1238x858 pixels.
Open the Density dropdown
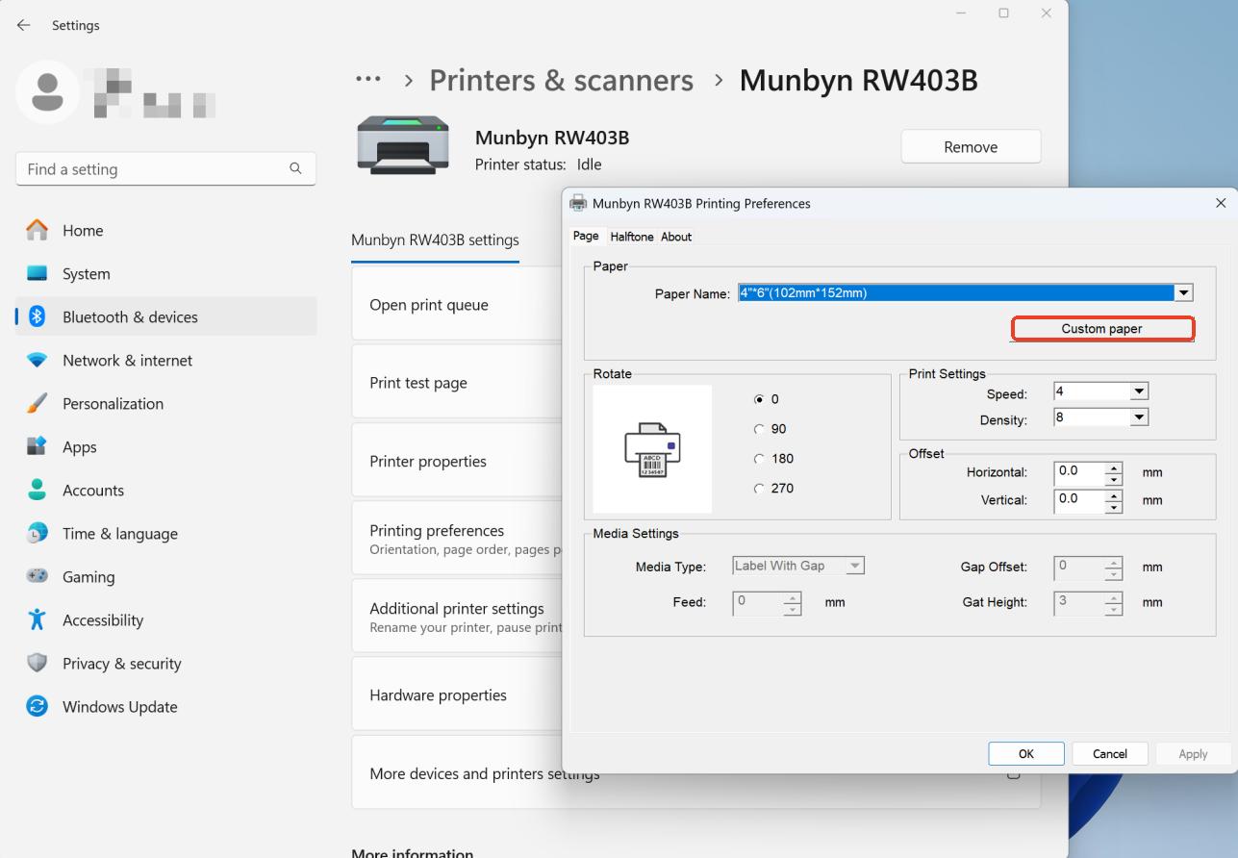pyautogui.click(x=1138, y=416)
